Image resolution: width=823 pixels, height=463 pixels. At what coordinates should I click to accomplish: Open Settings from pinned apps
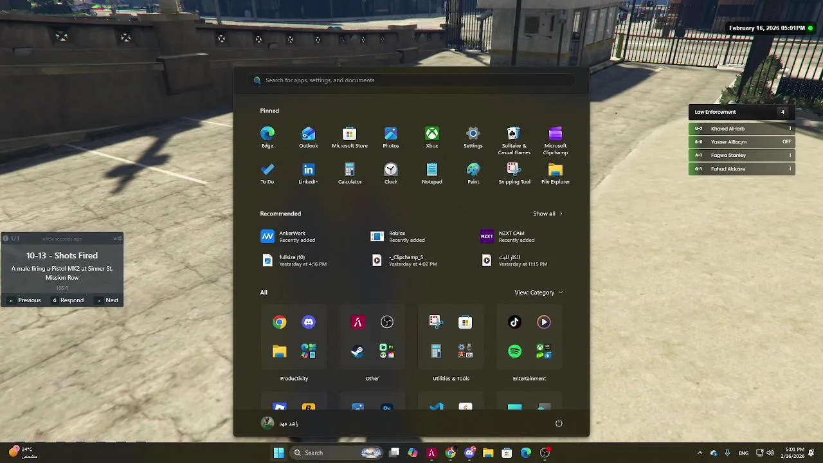pos(473,137)
